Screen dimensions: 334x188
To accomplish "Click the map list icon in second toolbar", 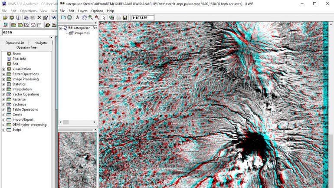I will point(48,25).
